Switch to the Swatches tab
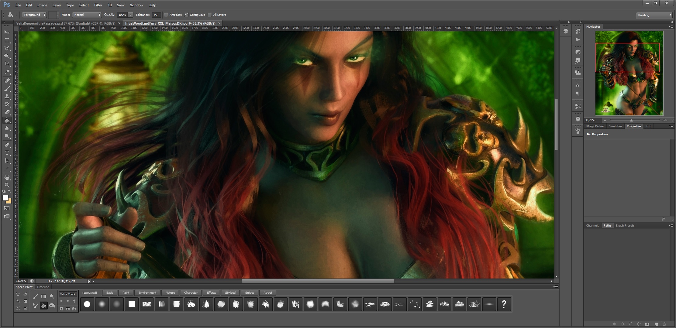676x328 pixels. (x=615, y=126)
